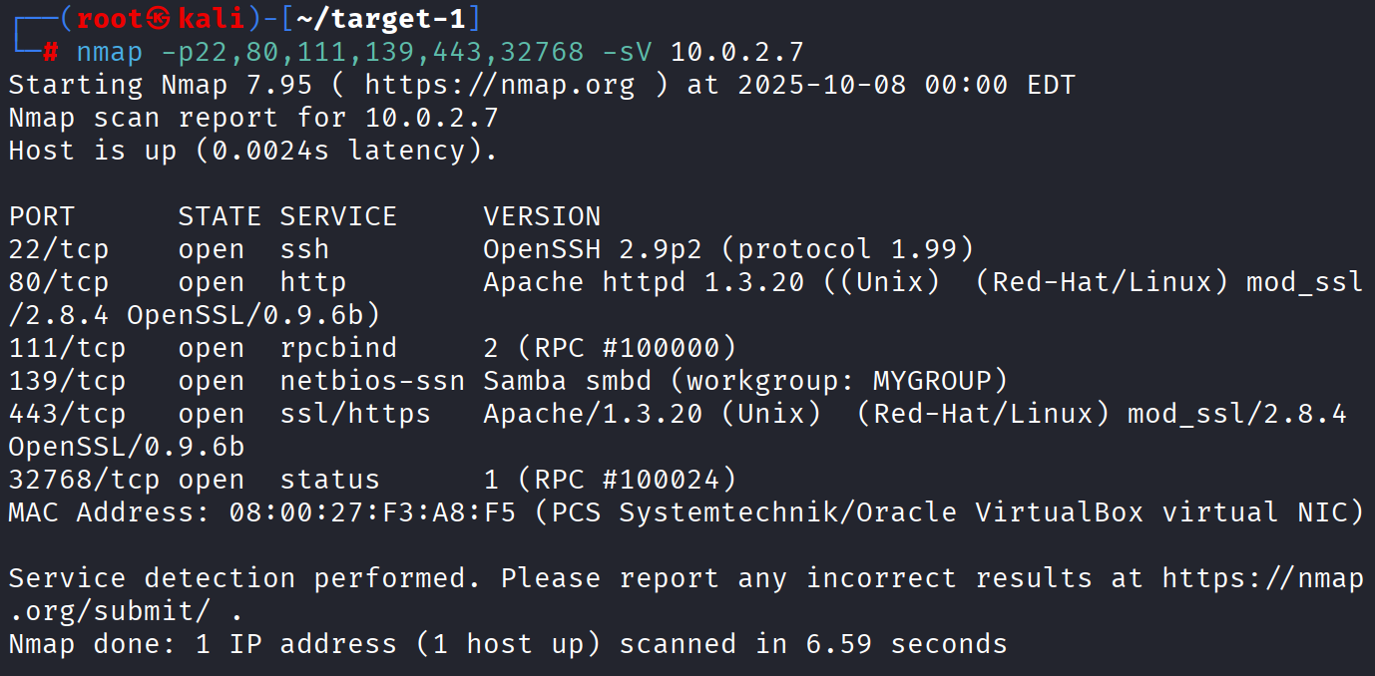Click the root username in the prompt
Viewport: 1375px width, 676px height.
(110, 19)
